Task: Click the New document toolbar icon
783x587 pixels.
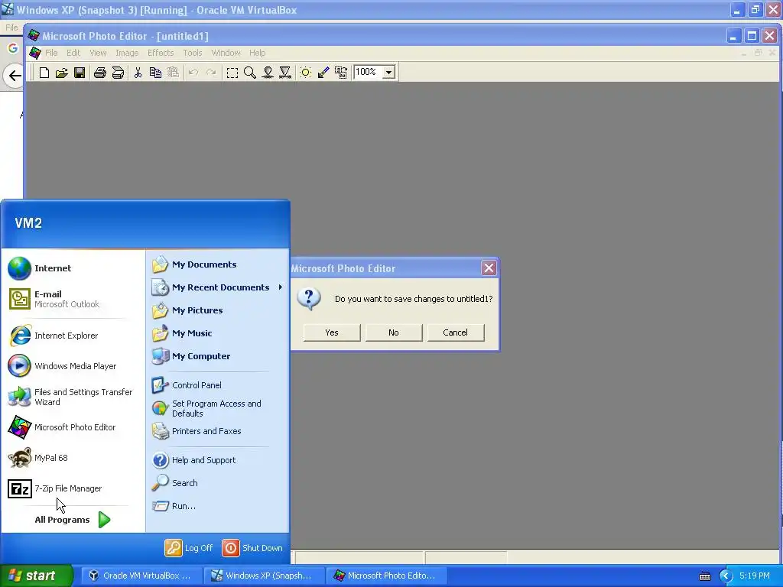Action: coord(44,73)
